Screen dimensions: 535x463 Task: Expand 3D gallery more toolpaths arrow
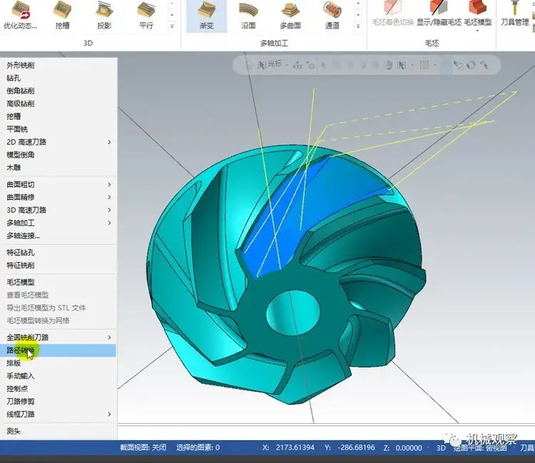coord(172,26)
